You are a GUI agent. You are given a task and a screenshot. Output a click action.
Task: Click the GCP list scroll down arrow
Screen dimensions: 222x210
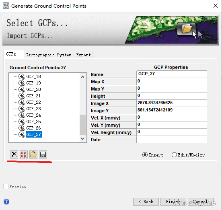[83, 139]
